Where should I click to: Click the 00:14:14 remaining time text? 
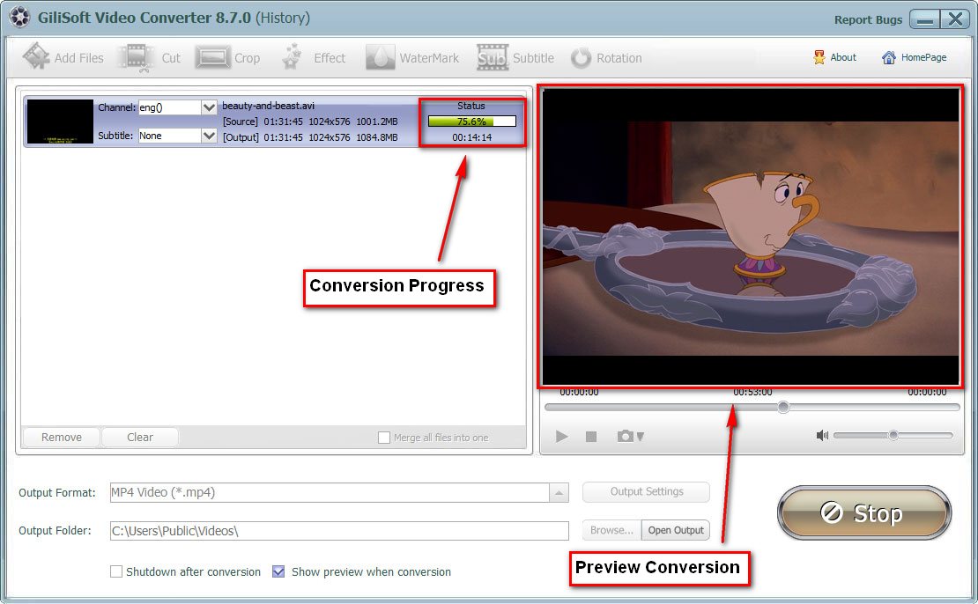pos(472,137)
